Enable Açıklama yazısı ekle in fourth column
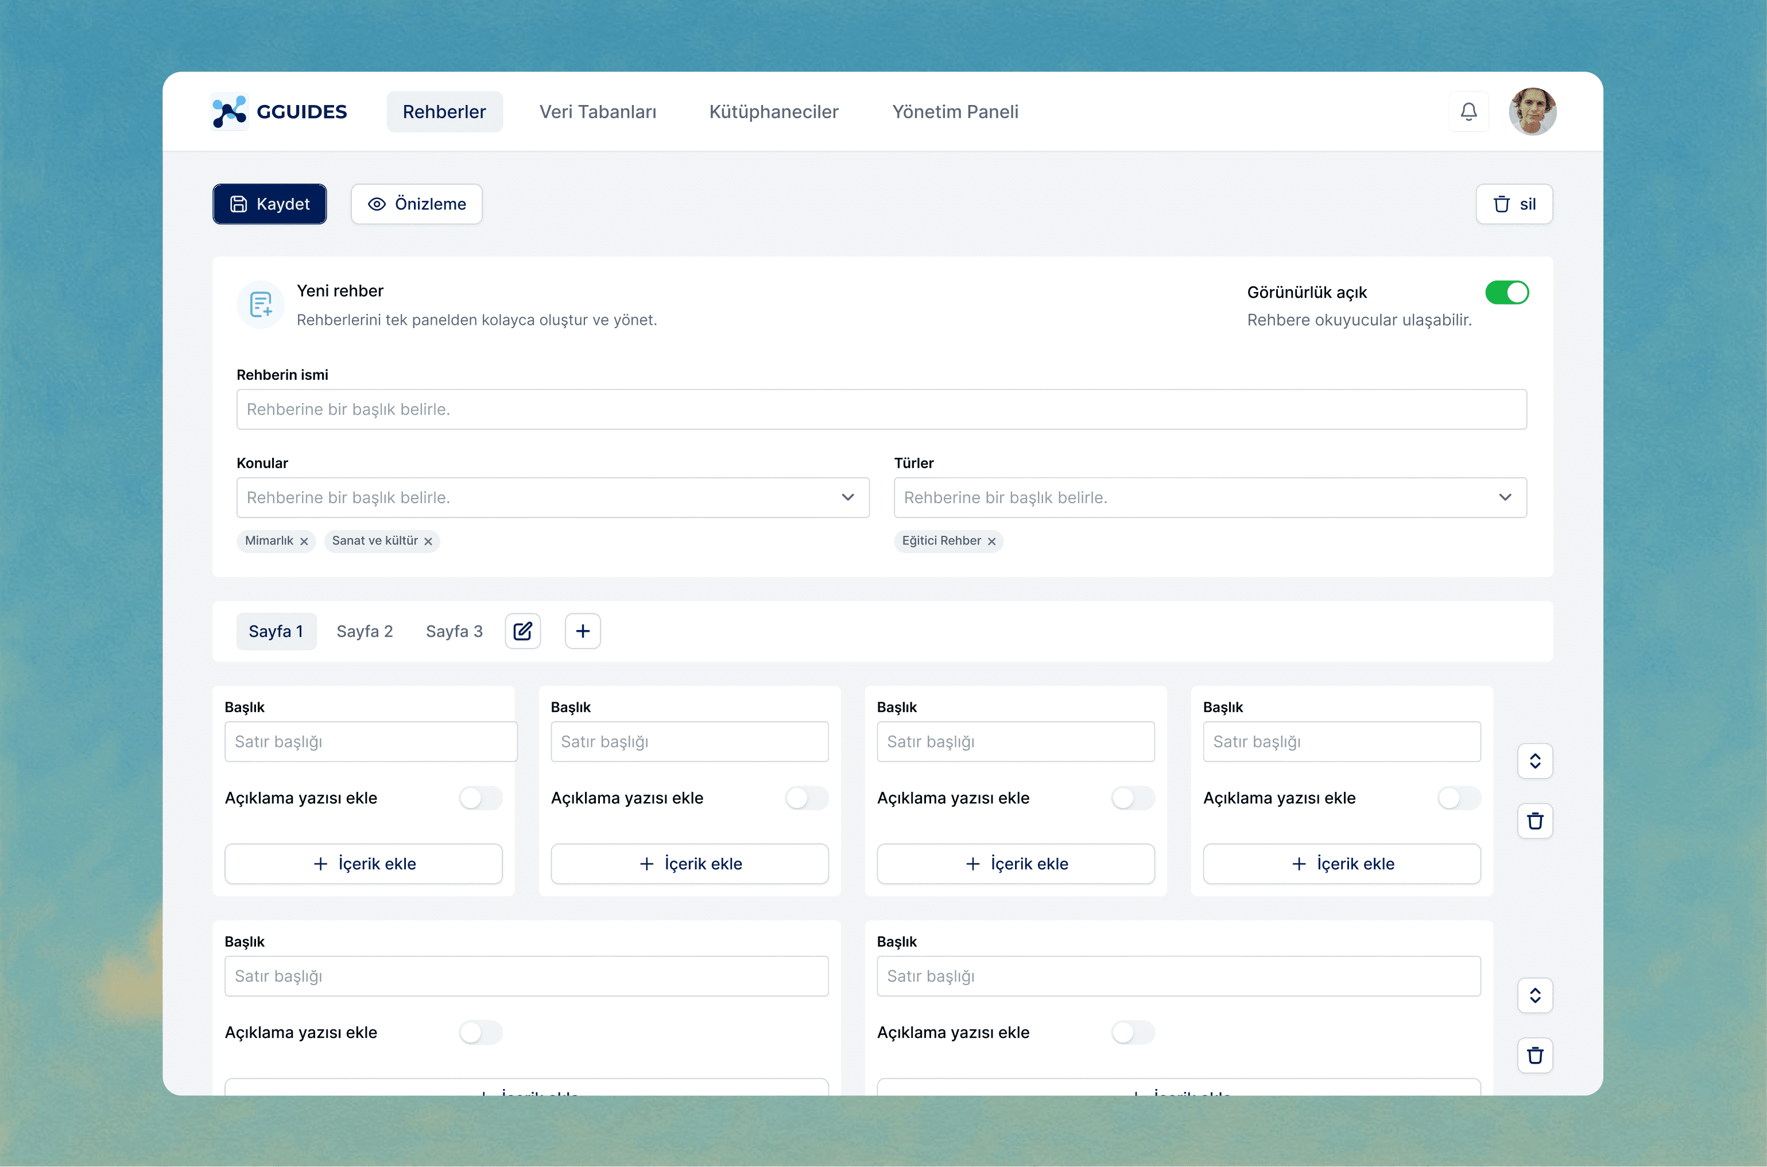 1458,798
